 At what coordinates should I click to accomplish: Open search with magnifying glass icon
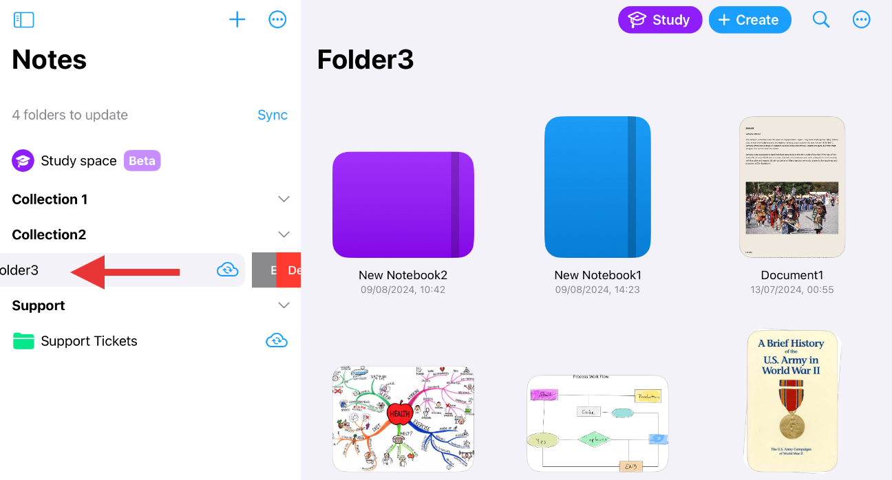[x=821, y=19]
